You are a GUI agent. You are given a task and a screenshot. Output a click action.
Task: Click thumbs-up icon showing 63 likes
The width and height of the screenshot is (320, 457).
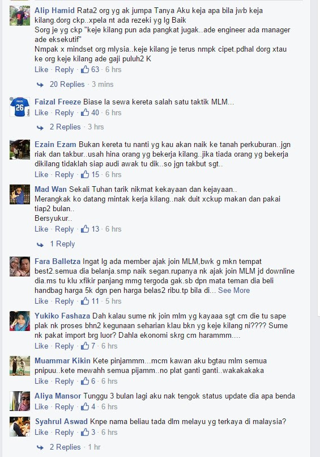85,69
